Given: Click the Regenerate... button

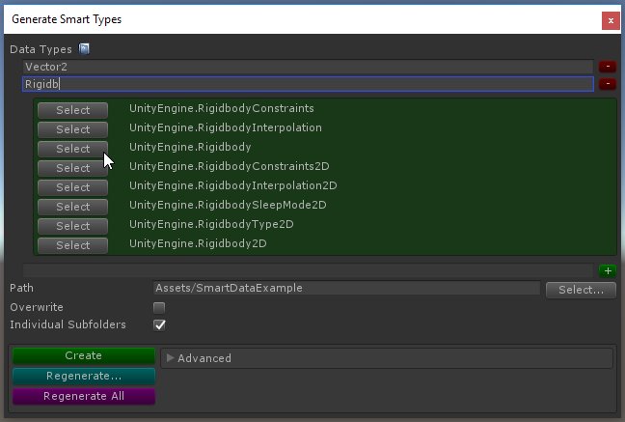Looking at the screenshot, I should point(83,376).
